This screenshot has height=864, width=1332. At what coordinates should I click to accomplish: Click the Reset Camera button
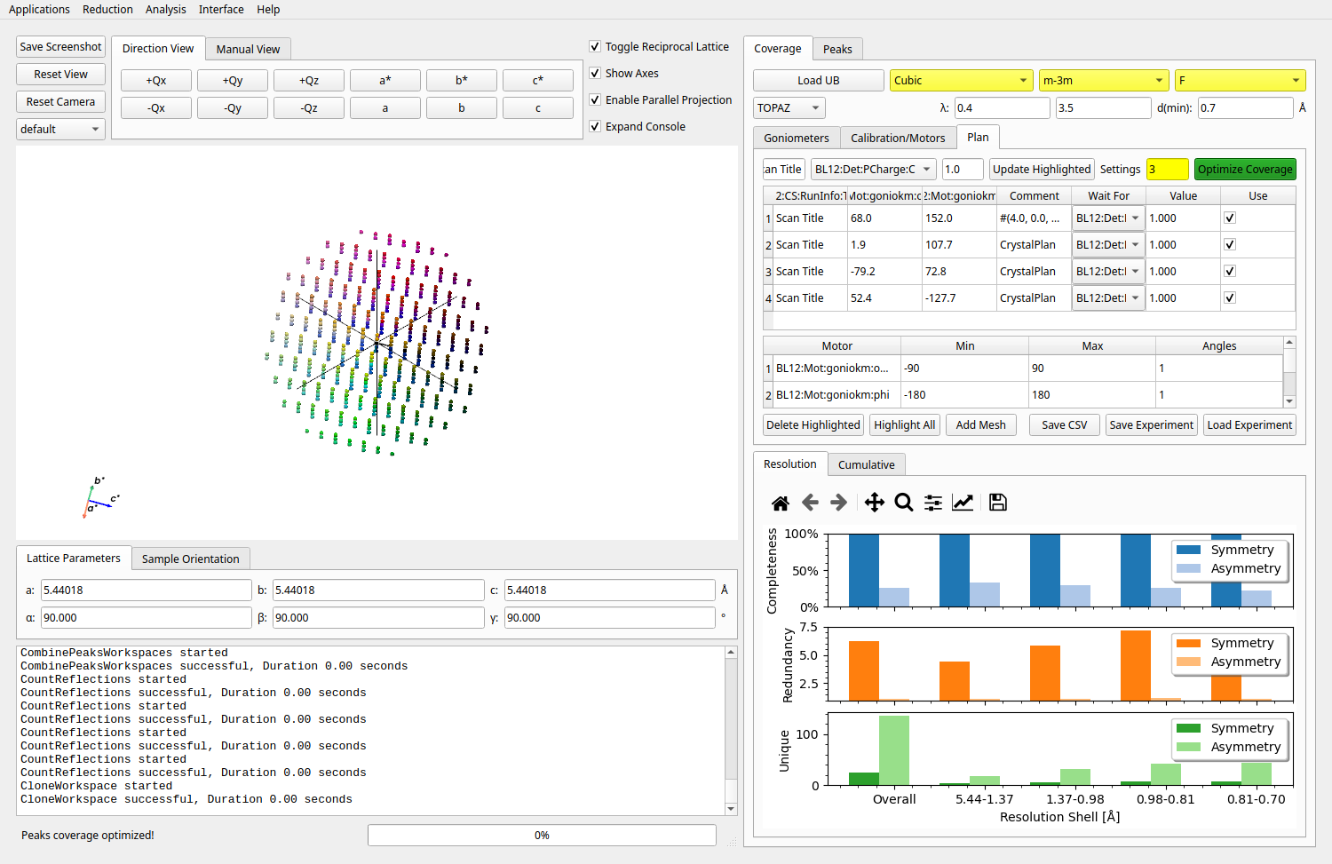(x=60, y=101)
